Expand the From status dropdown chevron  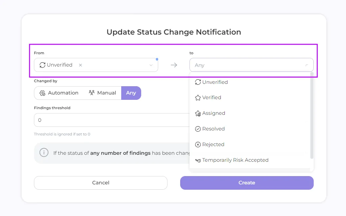(151, 65)
